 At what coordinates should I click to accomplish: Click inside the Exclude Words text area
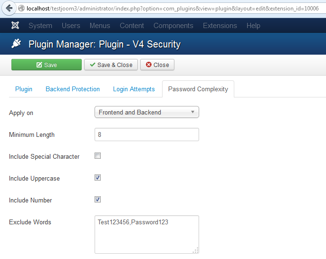[146, 234]
